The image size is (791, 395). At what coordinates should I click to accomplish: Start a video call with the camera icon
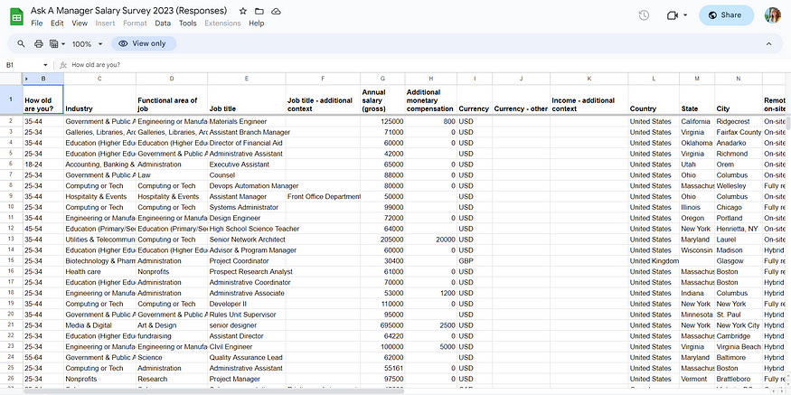point(672,15)
